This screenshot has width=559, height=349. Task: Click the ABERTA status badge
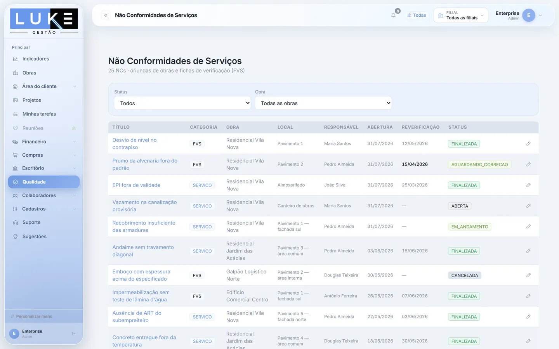pyautogui.click(x=460, y=206)
